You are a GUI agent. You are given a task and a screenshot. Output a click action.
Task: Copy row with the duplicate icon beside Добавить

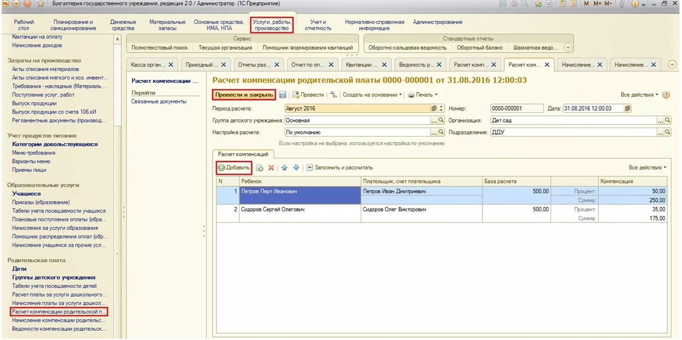[x=260, y=168]
